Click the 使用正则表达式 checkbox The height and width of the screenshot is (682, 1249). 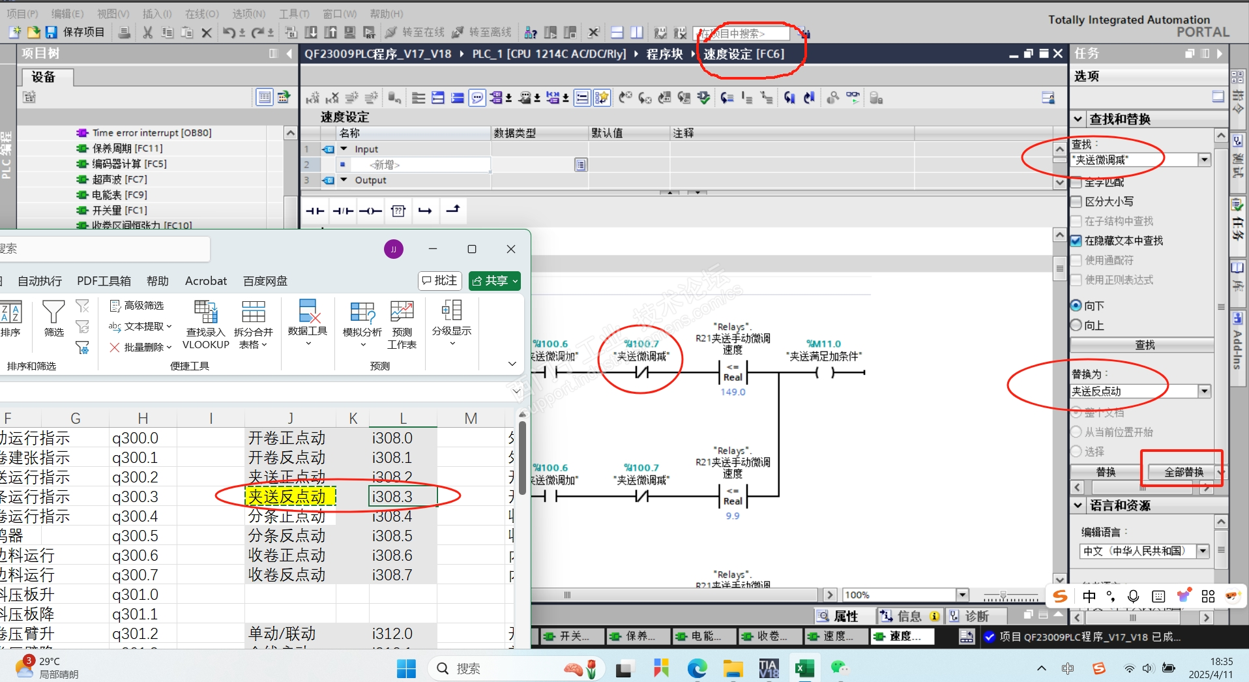[1077, 280]
